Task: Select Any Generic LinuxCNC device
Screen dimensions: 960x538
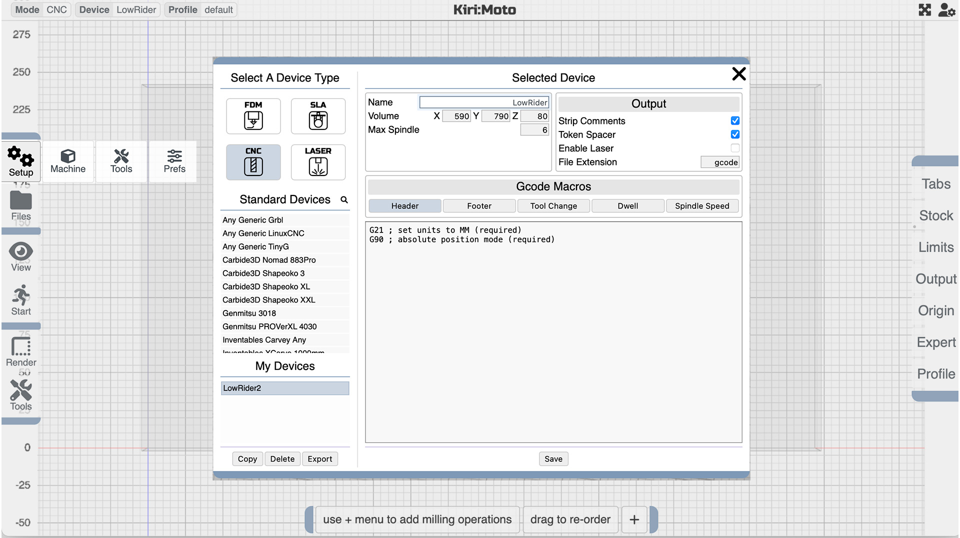Action: pyautogui.click(x=285, y=233)
